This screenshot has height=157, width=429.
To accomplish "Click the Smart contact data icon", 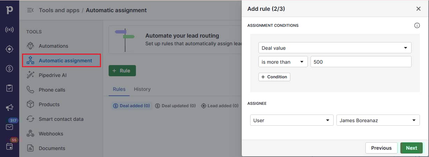I will click(x=30, y=119).
